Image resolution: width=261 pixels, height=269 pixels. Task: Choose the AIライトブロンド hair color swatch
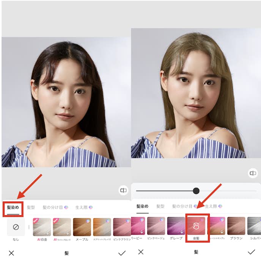point(62,227)
